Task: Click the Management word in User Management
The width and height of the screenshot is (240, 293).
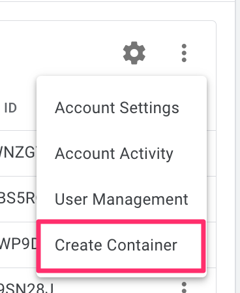Action: [140, 199]
